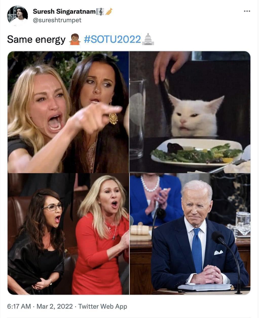Open the #SOTU2022 hashtag

coord(112,39)
